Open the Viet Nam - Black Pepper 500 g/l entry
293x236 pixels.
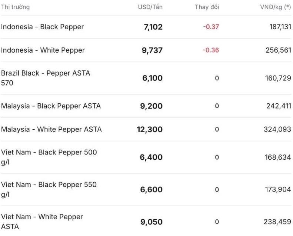click(49, 157)
